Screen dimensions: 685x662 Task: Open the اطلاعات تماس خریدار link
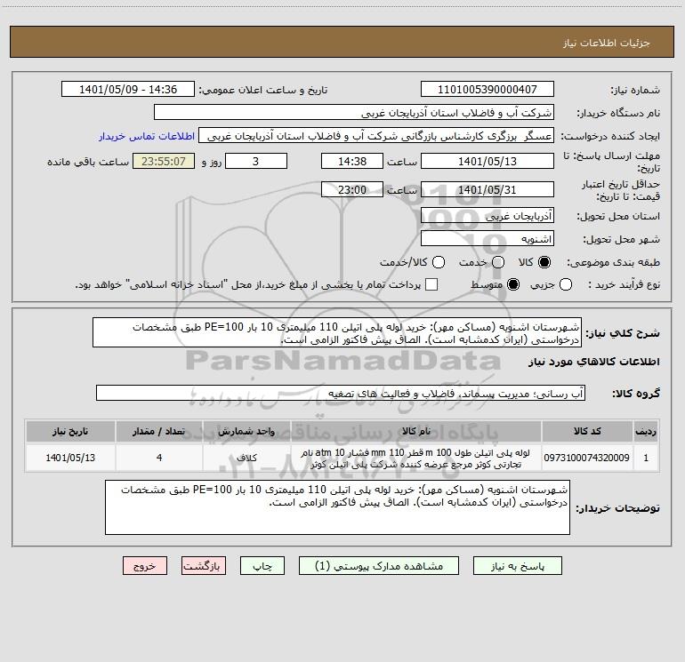pos(147,136)
